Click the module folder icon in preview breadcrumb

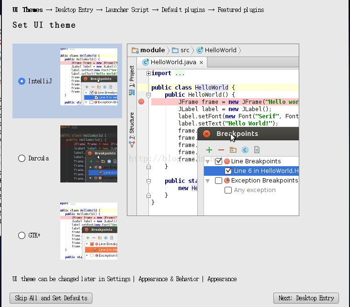coord(135,50)
